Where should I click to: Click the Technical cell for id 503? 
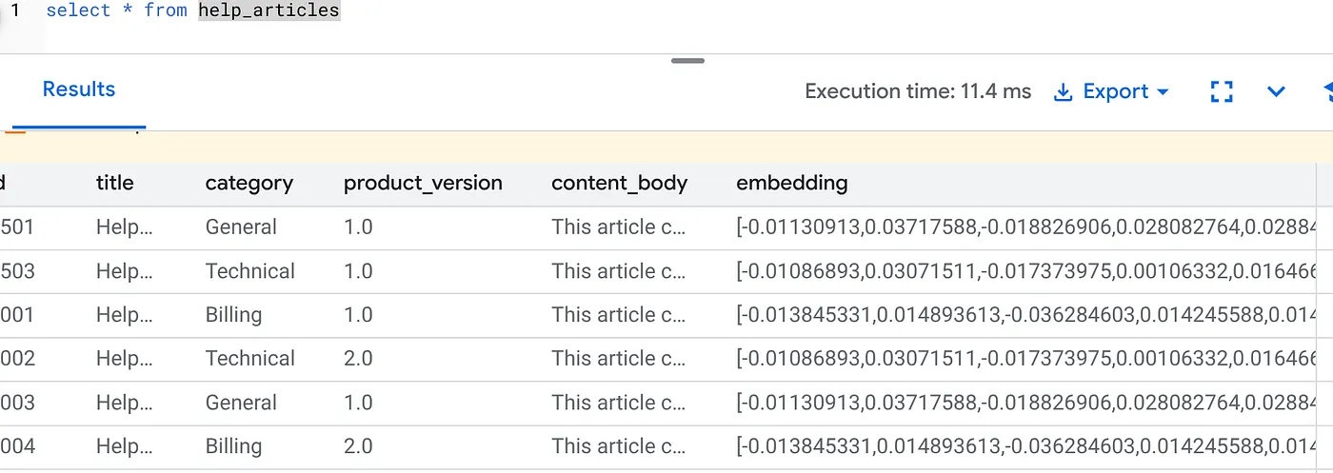pyautogui.click(x=250, y=271)
